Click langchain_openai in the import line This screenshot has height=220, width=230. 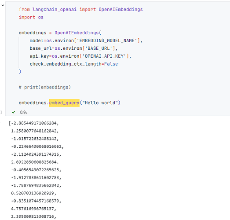55,9
